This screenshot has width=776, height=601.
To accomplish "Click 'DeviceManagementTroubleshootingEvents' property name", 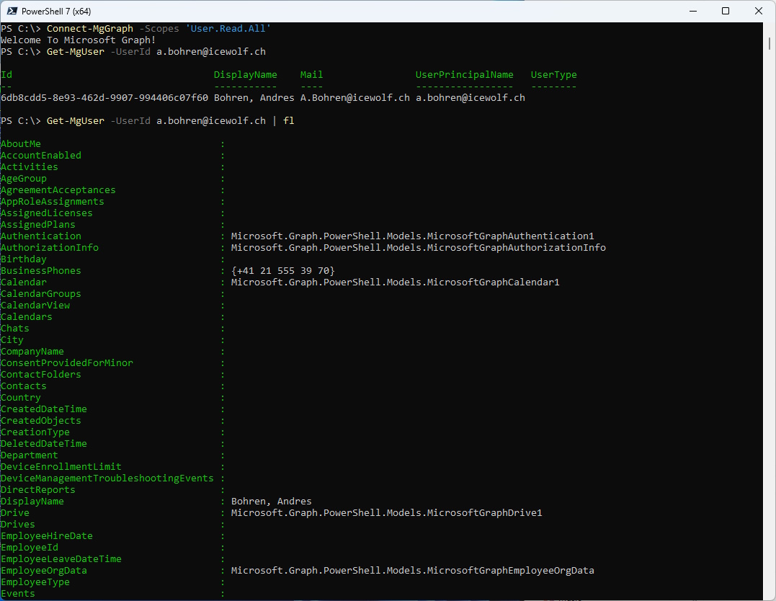I will click(107, 478).
